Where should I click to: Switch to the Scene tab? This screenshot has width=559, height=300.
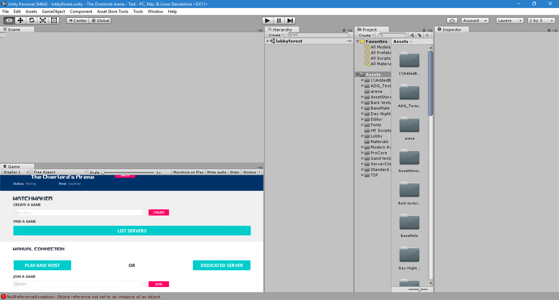tap(17, 30)
